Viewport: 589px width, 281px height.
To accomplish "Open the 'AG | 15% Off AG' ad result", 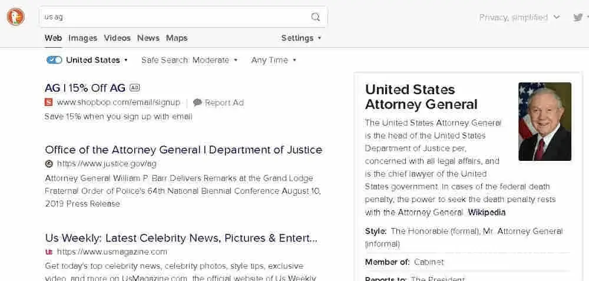I will 85,88.
